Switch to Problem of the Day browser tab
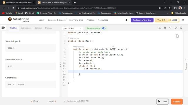The width and height of the screenshot is (188, 105). pyautogui.click(x=19, y=3)
